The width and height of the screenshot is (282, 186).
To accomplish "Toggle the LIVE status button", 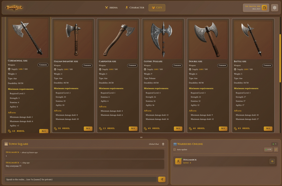I will 268,150.
